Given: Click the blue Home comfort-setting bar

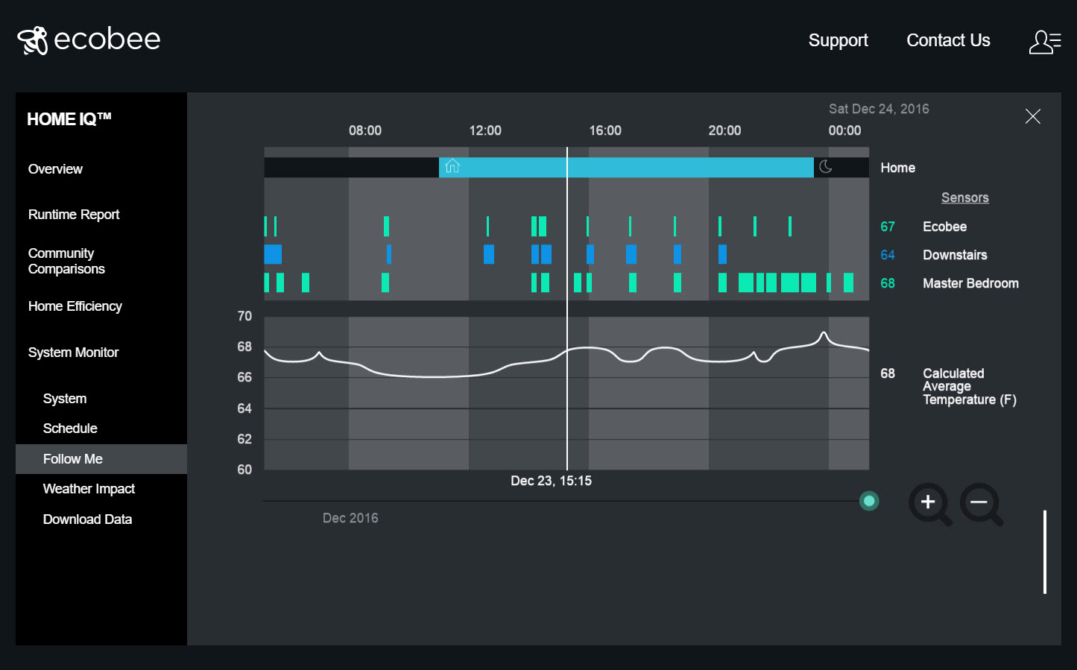Looking at the screenshot, I should click(x=626, y=167).
